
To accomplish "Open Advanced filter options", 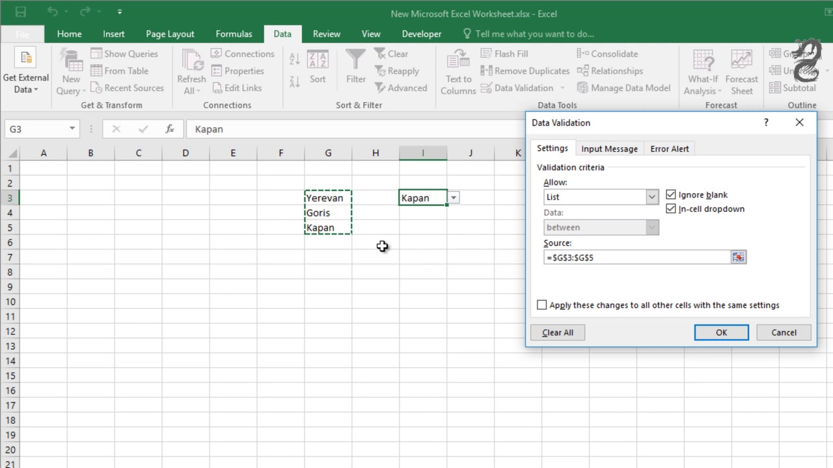I will [401, 88].
